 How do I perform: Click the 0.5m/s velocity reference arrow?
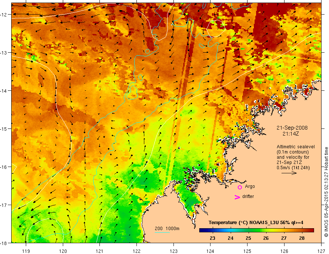click(x=289, y=173)
